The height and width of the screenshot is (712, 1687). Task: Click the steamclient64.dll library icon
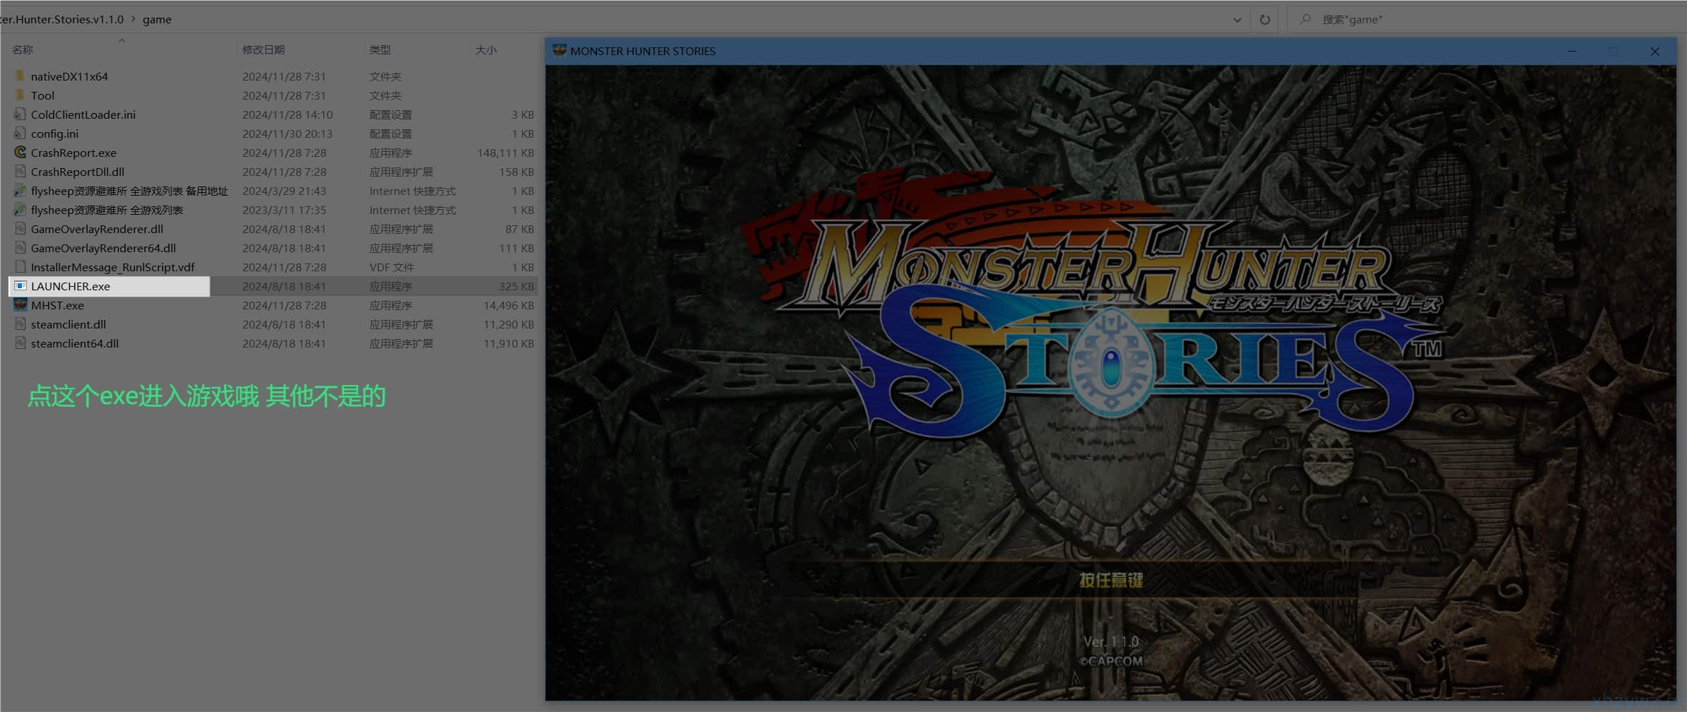point(20,343)
